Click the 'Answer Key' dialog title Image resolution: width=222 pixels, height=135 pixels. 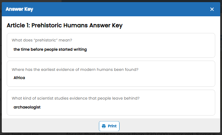(x=20, y=9)
